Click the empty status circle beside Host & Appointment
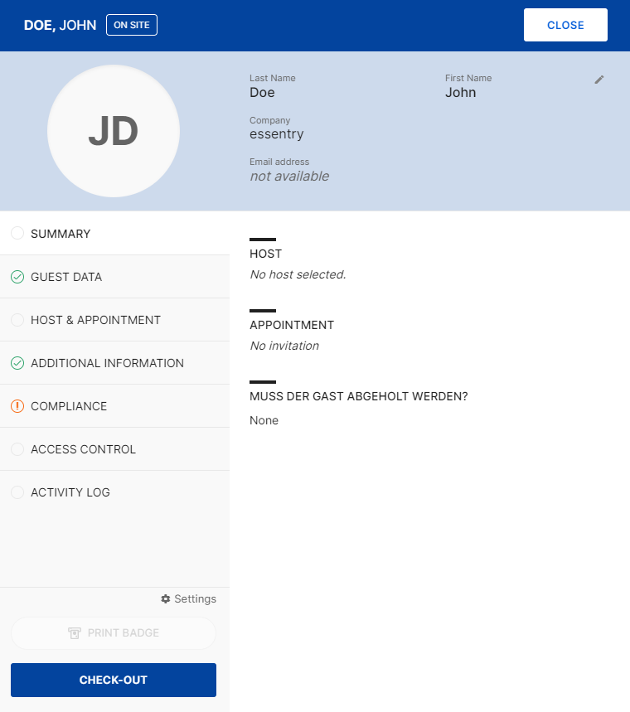This screenshot has height=712, width=630. 17,320
